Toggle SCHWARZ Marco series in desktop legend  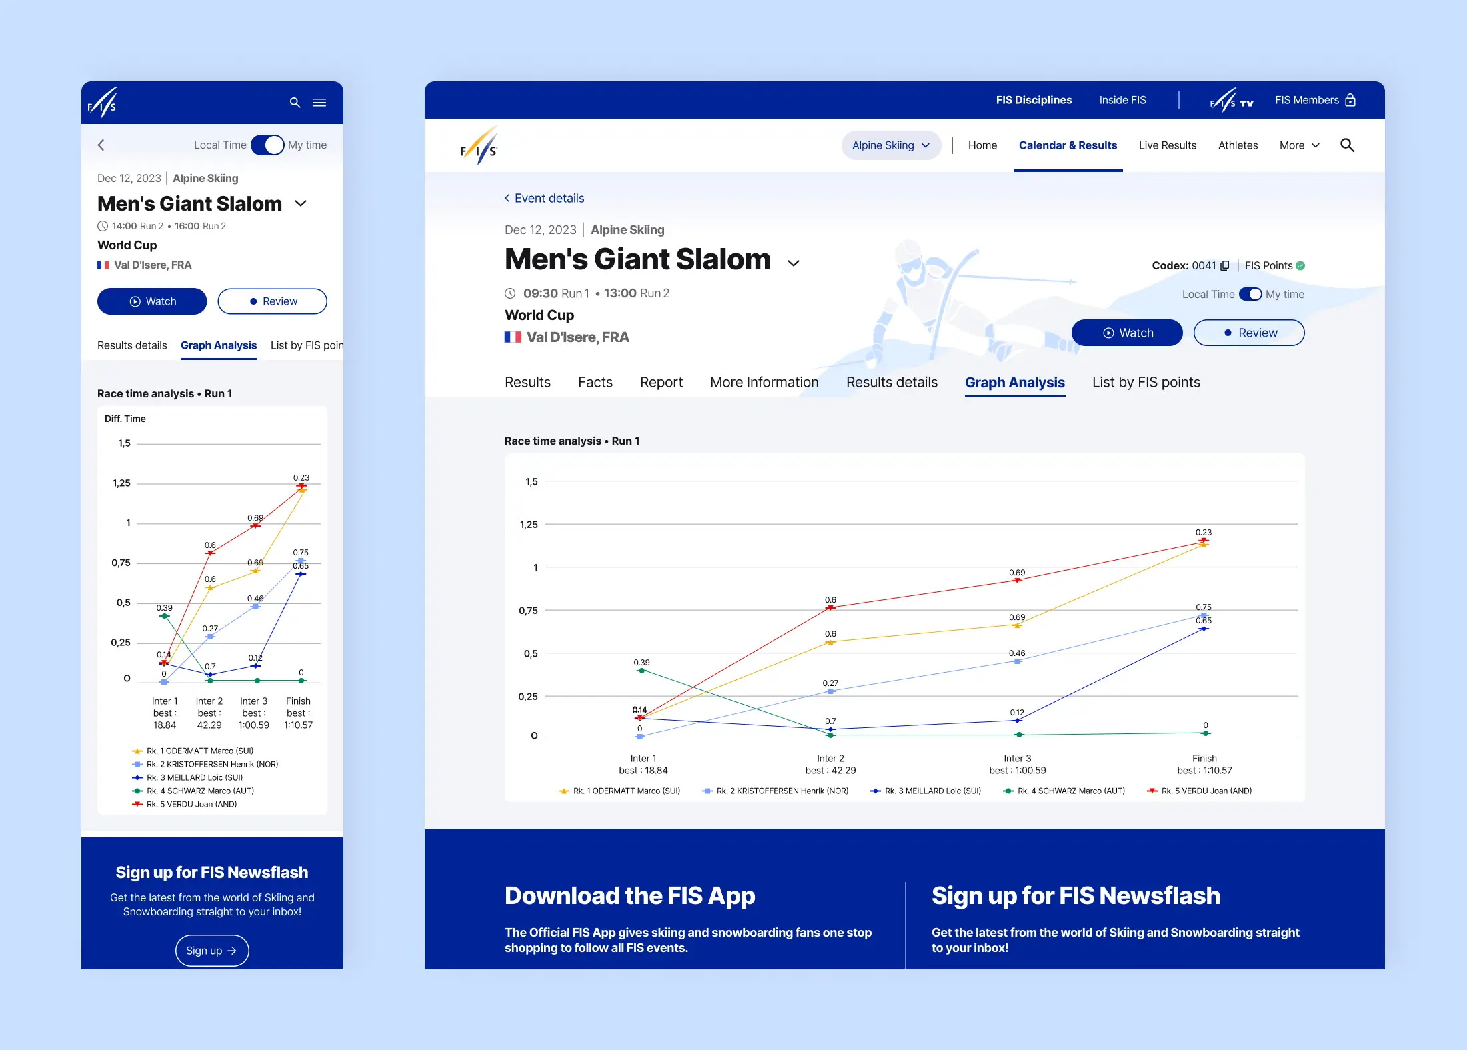[x=1064, y=791]
